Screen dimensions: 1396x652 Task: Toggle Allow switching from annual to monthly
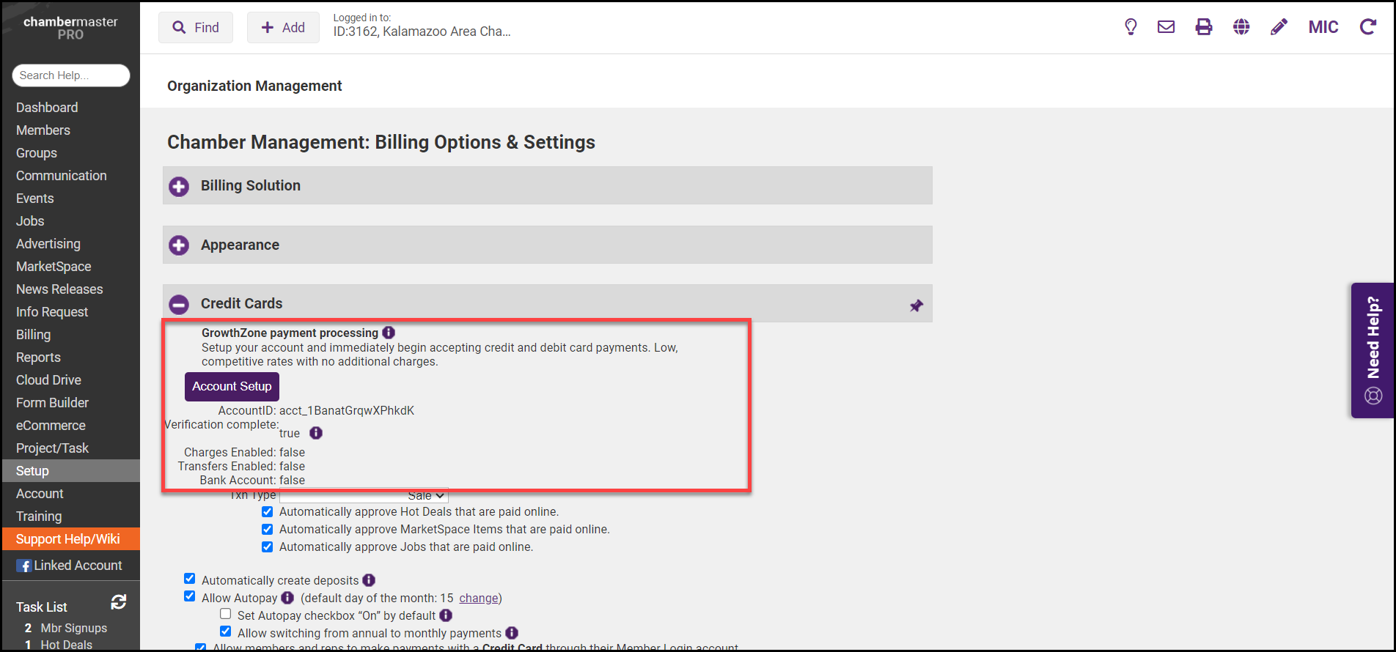(226, 631)
